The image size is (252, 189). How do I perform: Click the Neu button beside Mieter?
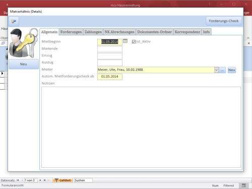pos(232,70)
